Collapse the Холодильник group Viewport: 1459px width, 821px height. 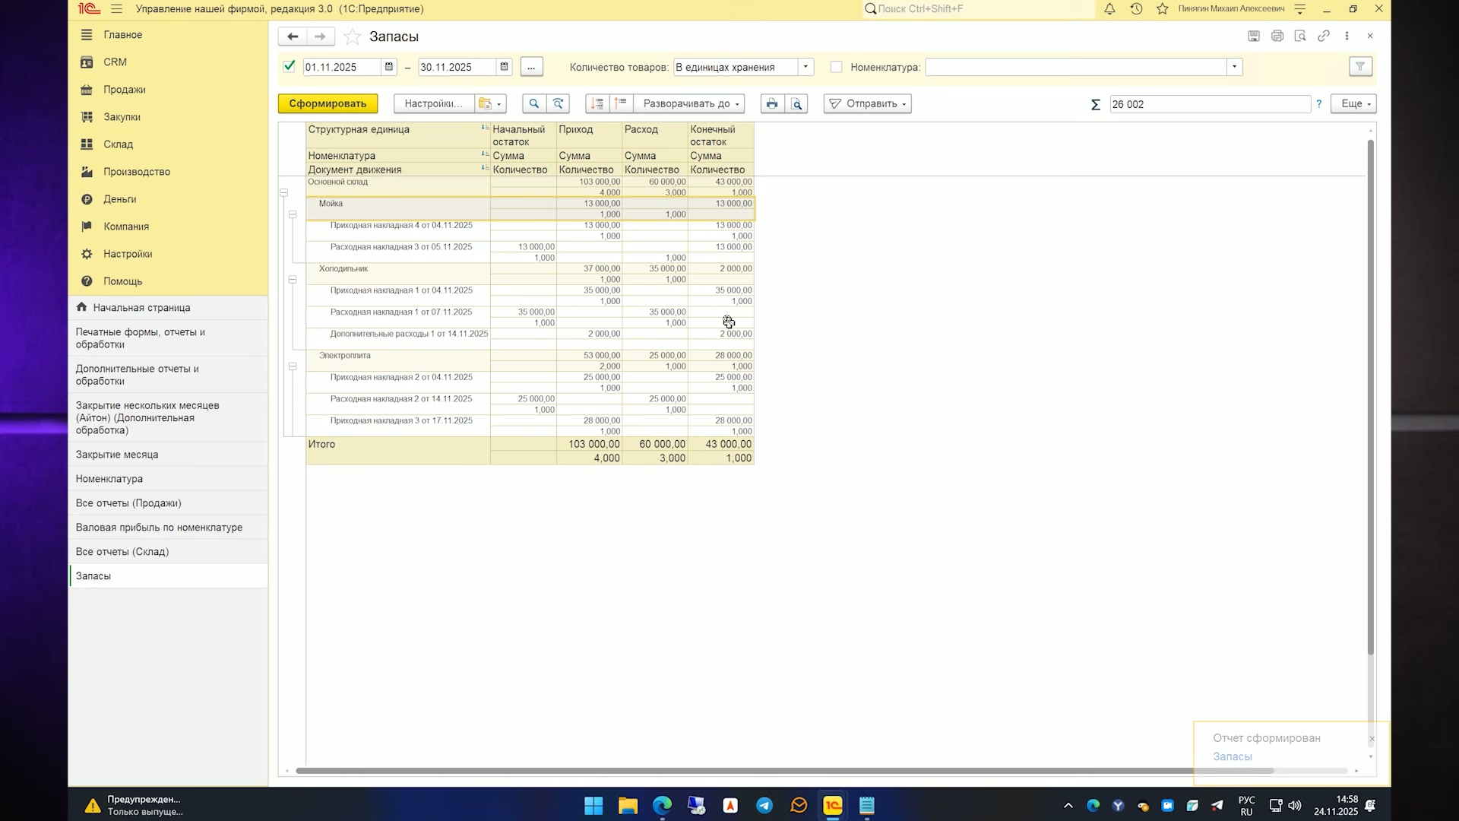click(293, 280)
